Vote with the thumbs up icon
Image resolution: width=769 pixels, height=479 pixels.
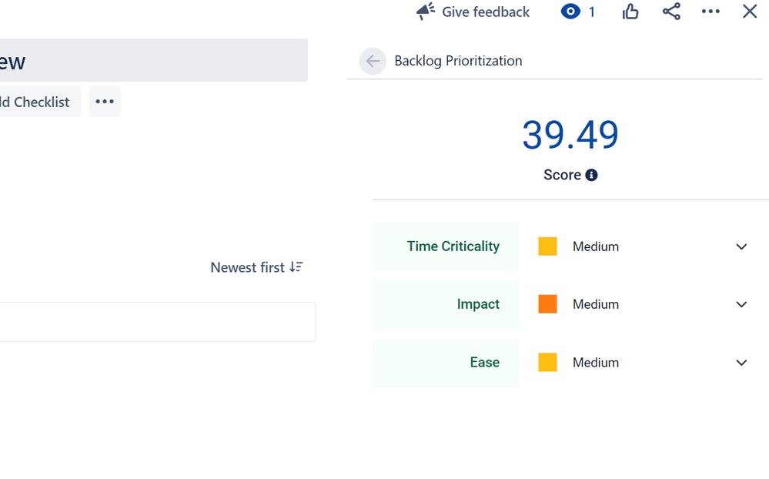[630, 12]
